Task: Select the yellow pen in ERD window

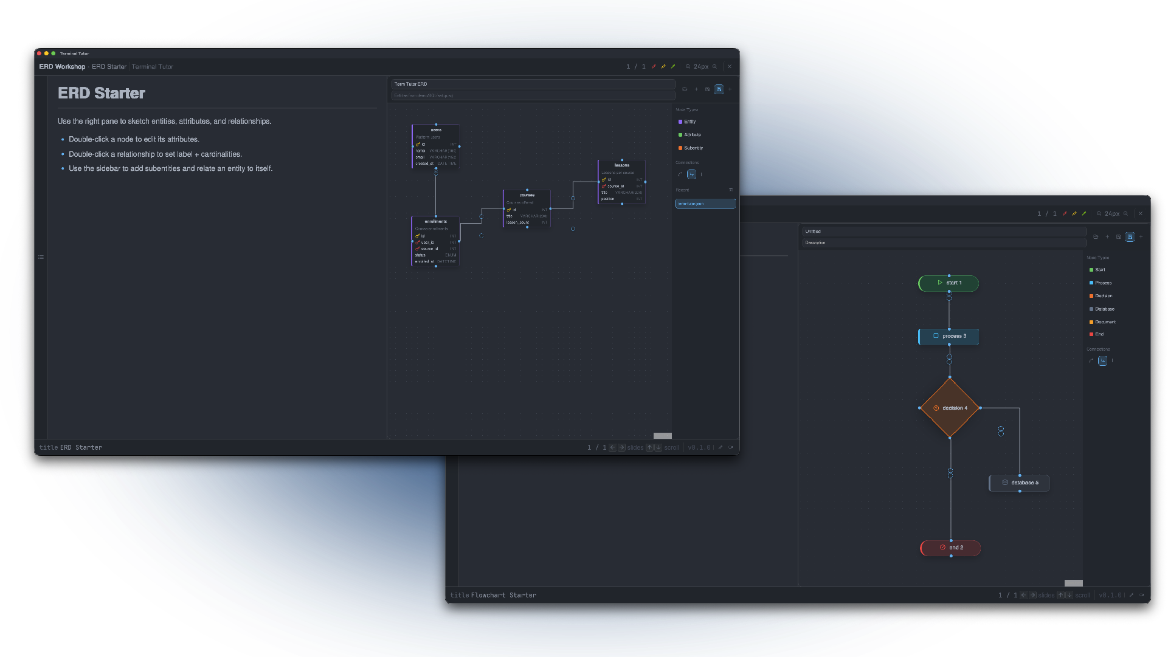Action: pyautogui.click(x=663, y=67)
